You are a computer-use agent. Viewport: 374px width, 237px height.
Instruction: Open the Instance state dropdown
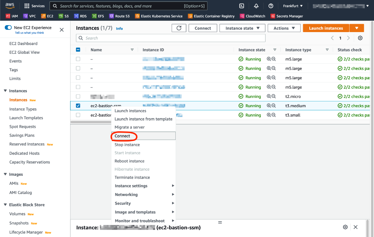tap(242, 28)
